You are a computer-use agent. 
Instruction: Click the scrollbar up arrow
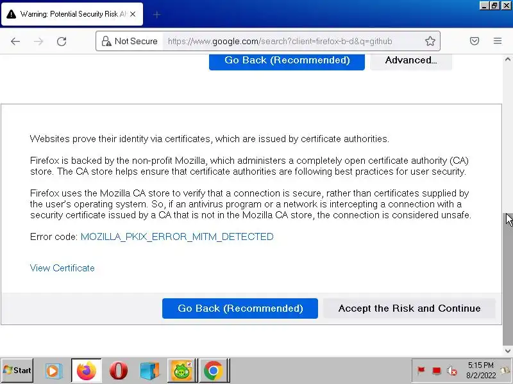(x=507, y=60)
